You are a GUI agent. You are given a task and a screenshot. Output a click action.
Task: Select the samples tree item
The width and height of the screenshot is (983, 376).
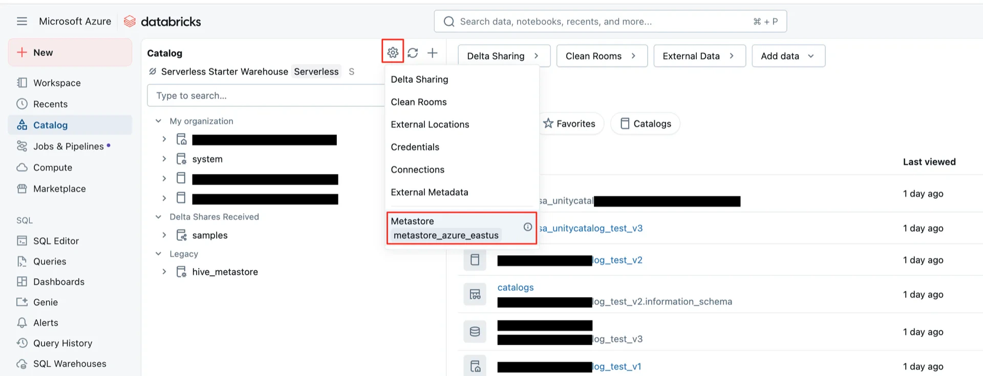tap(210, 235)
